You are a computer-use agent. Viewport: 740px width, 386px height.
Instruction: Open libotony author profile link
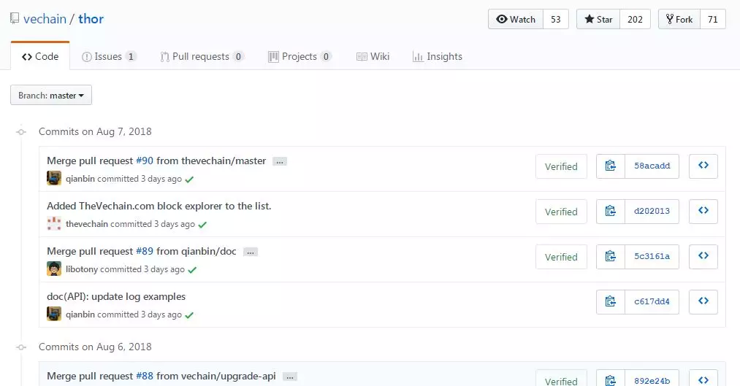click(82, 269)
